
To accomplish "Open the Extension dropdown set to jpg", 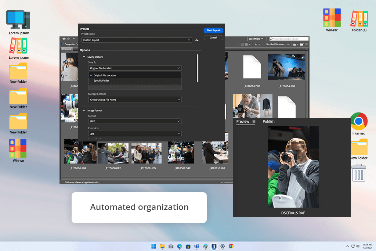I will 135,134.
